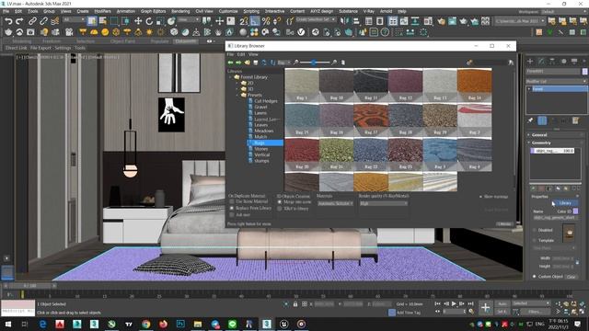Screen dimensions: 589x331
Task: Open the Render quality dropdown set to High
Action: [x=384, y=203]
